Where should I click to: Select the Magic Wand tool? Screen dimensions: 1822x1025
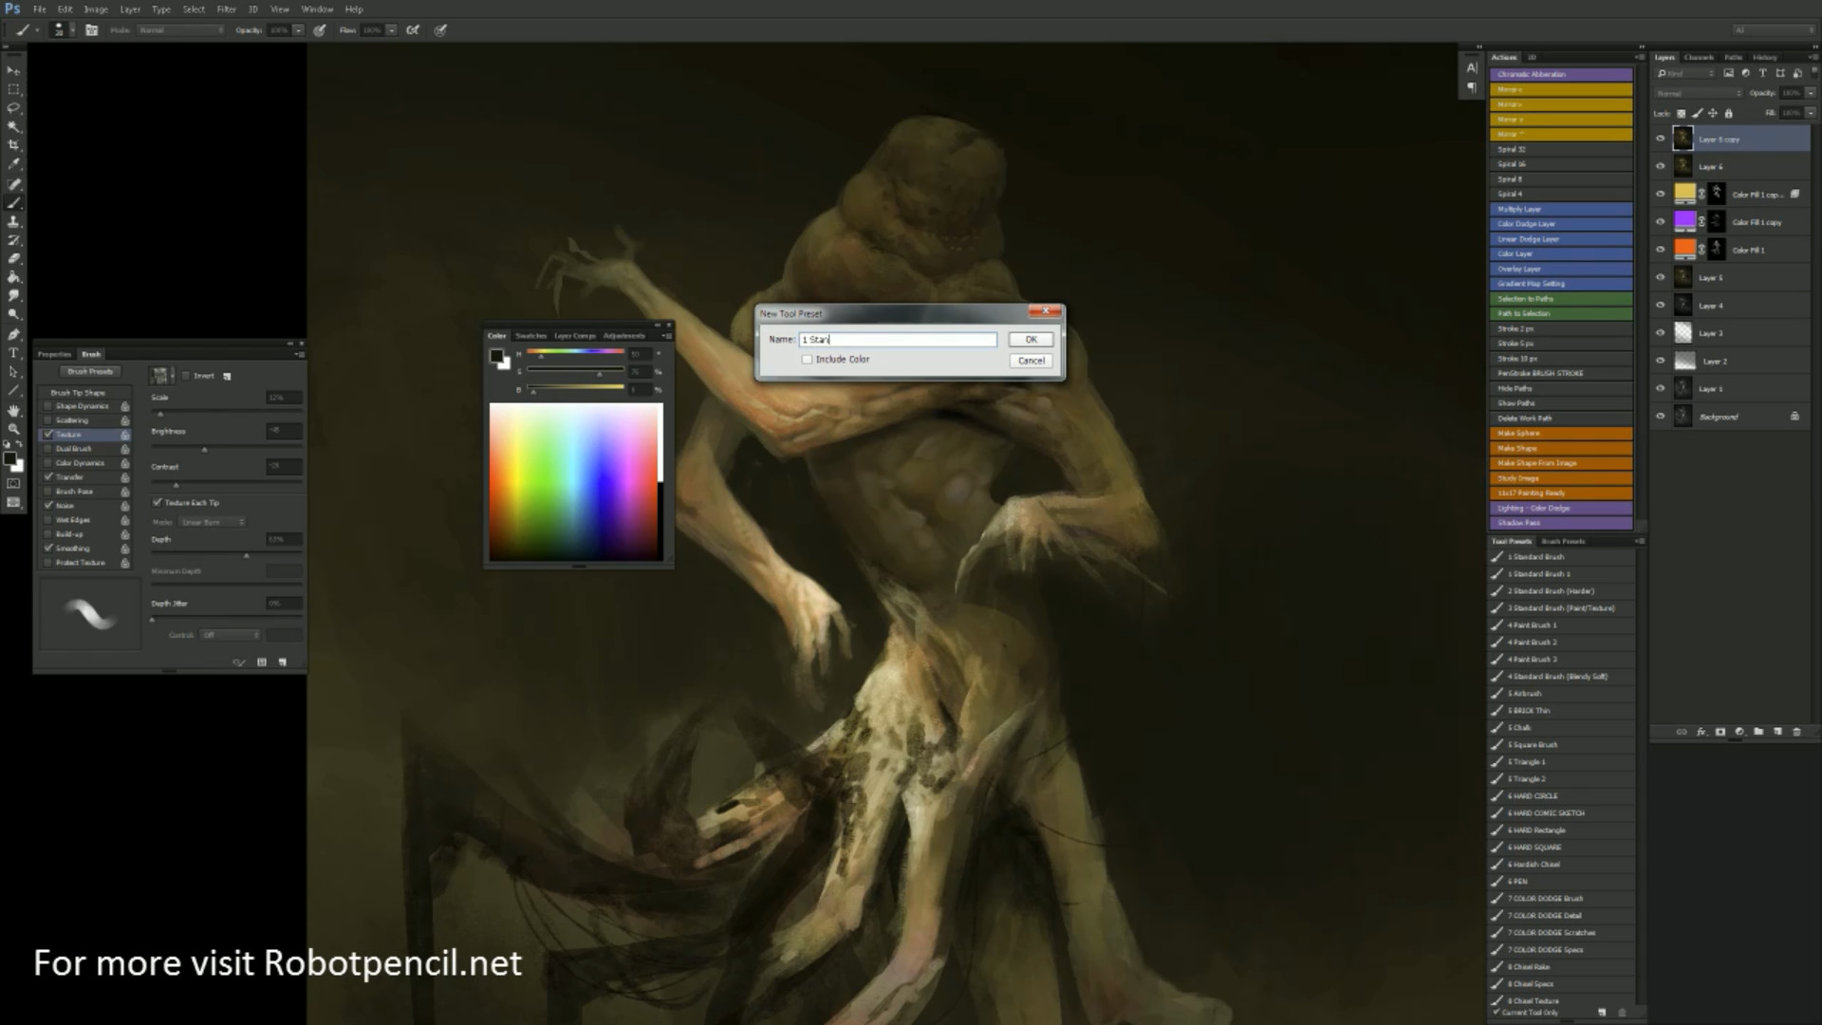click(x=13, y=126)
